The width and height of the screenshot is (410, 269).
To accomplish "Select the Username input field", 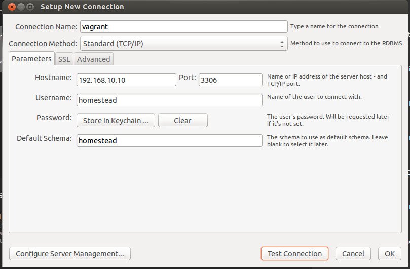I will 169,100.
